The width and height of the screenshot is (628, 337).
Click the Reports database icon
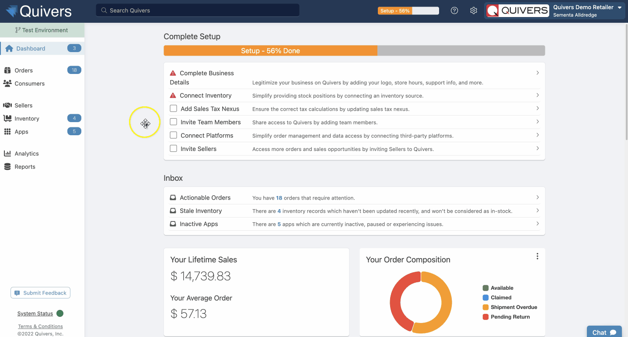pyautogui.click(x=7, y=167)
